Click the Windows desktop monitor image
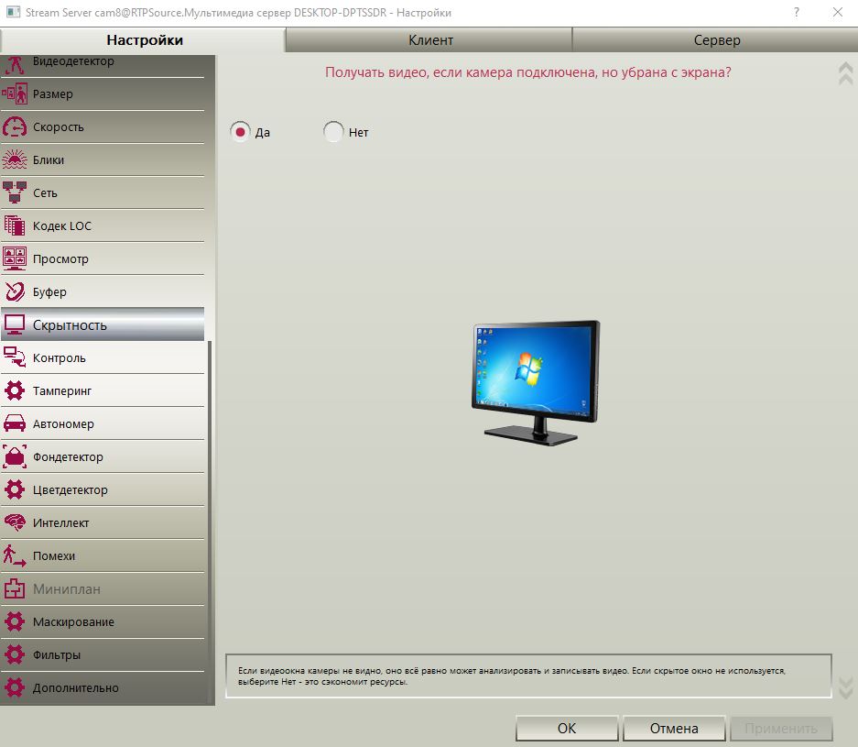858x747 pixels. (536, 383)
